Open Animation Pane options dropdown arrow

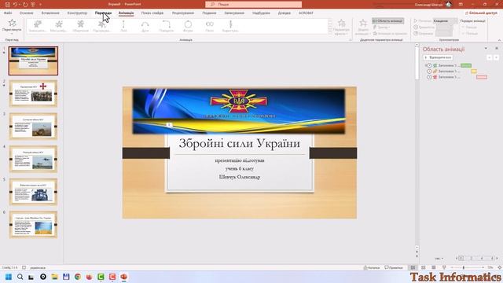[486, 48]
